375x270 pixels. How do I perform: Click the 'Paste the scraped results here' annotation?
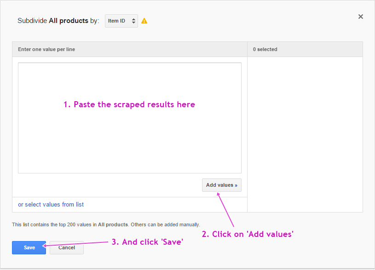pos(129,104)
